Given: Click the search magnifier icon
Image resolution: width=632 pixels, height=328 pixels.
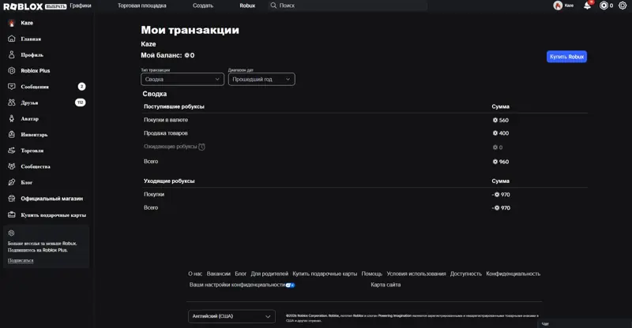Looking at the screenshot, I should 273,6.
